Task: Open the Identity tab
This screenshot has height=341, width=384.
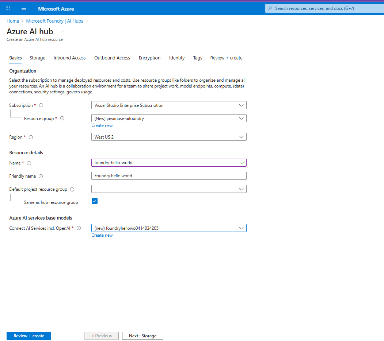Action: (x=176, y=58)
